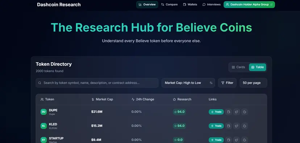Click the 0.0 research score for STARTUP
The width and height of the screenshot is (300, 143).
[x=178, y=140]
